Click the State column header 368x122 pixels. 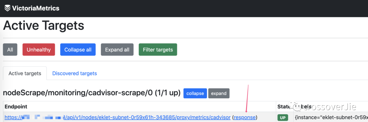(x=284, y=107)
